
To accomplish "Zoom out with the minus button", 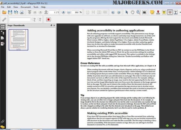I will tap(69, 12).
